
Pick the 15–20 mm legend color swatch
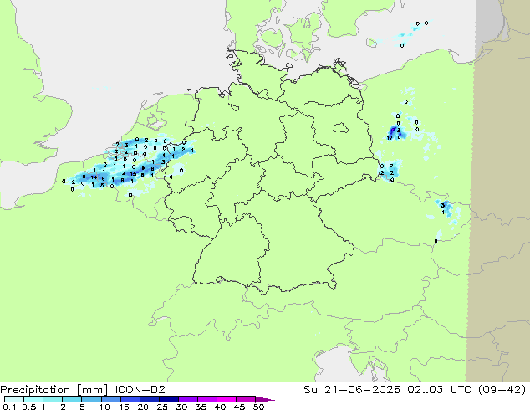[x=130, y=399]
